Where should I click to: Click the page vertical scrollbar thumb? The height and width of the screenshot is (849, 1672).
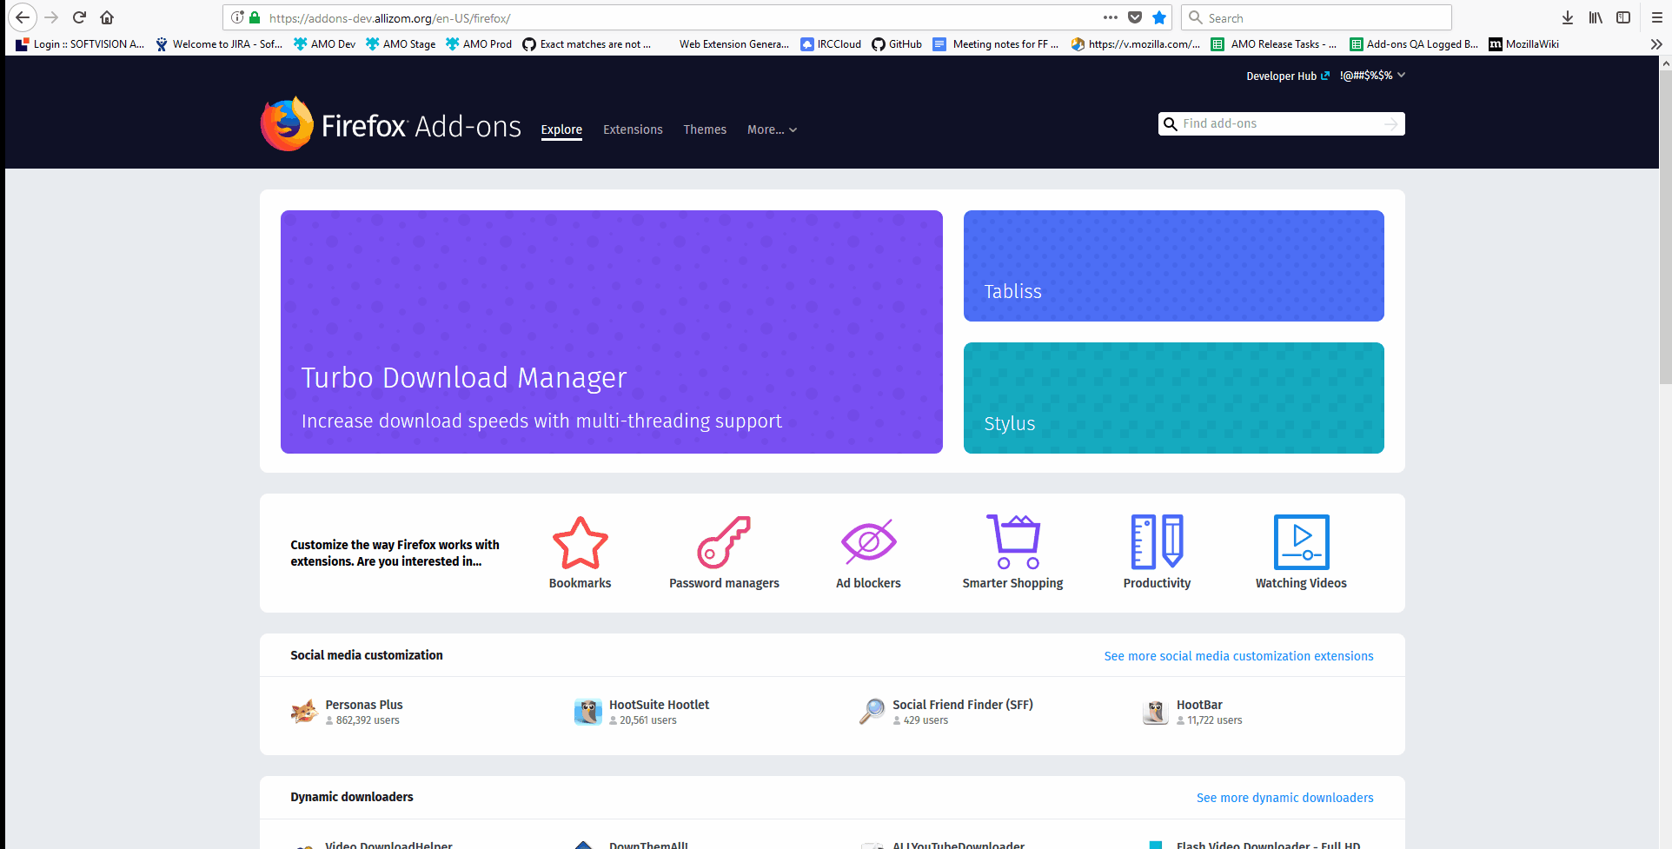tap(1665, 226)
